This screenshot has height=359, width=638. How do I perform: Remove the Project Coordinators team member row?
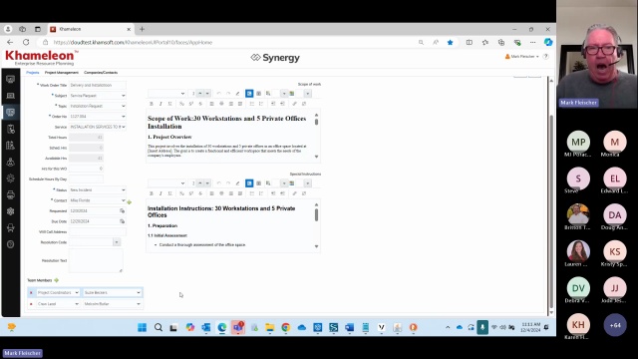pyautogui.click(x=31, y=292)
